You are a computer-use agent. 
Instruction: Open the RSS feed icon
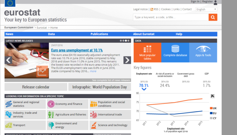(x=152, y=9)
